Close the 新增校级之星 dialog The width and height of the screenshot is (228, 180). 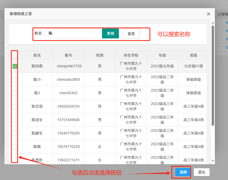tap(208, 14)
